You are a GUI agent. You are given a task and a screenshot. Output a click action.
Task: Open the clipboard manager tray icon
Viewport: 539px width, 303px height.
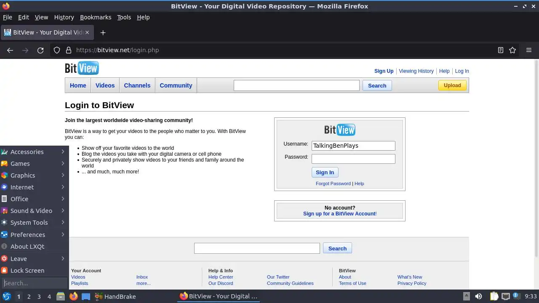pos(494,297)
